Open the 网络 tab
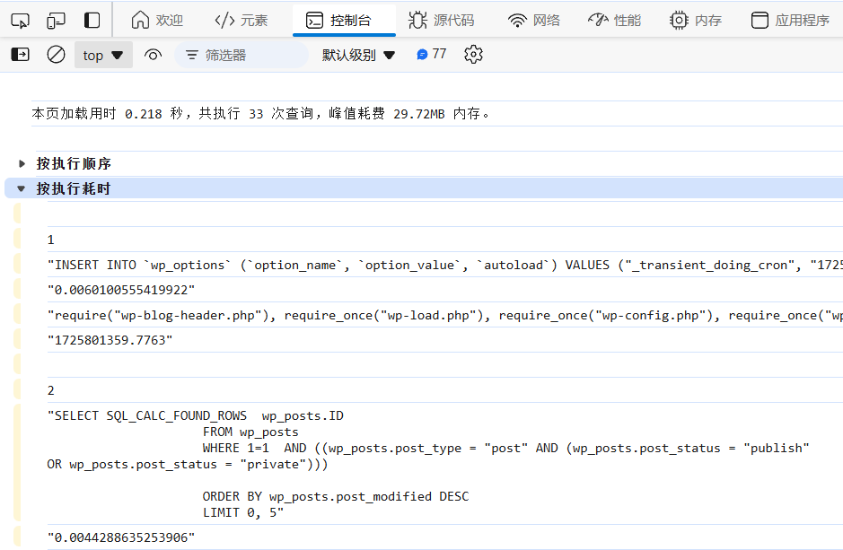This screenshot has height=550, width=843. 534,21
